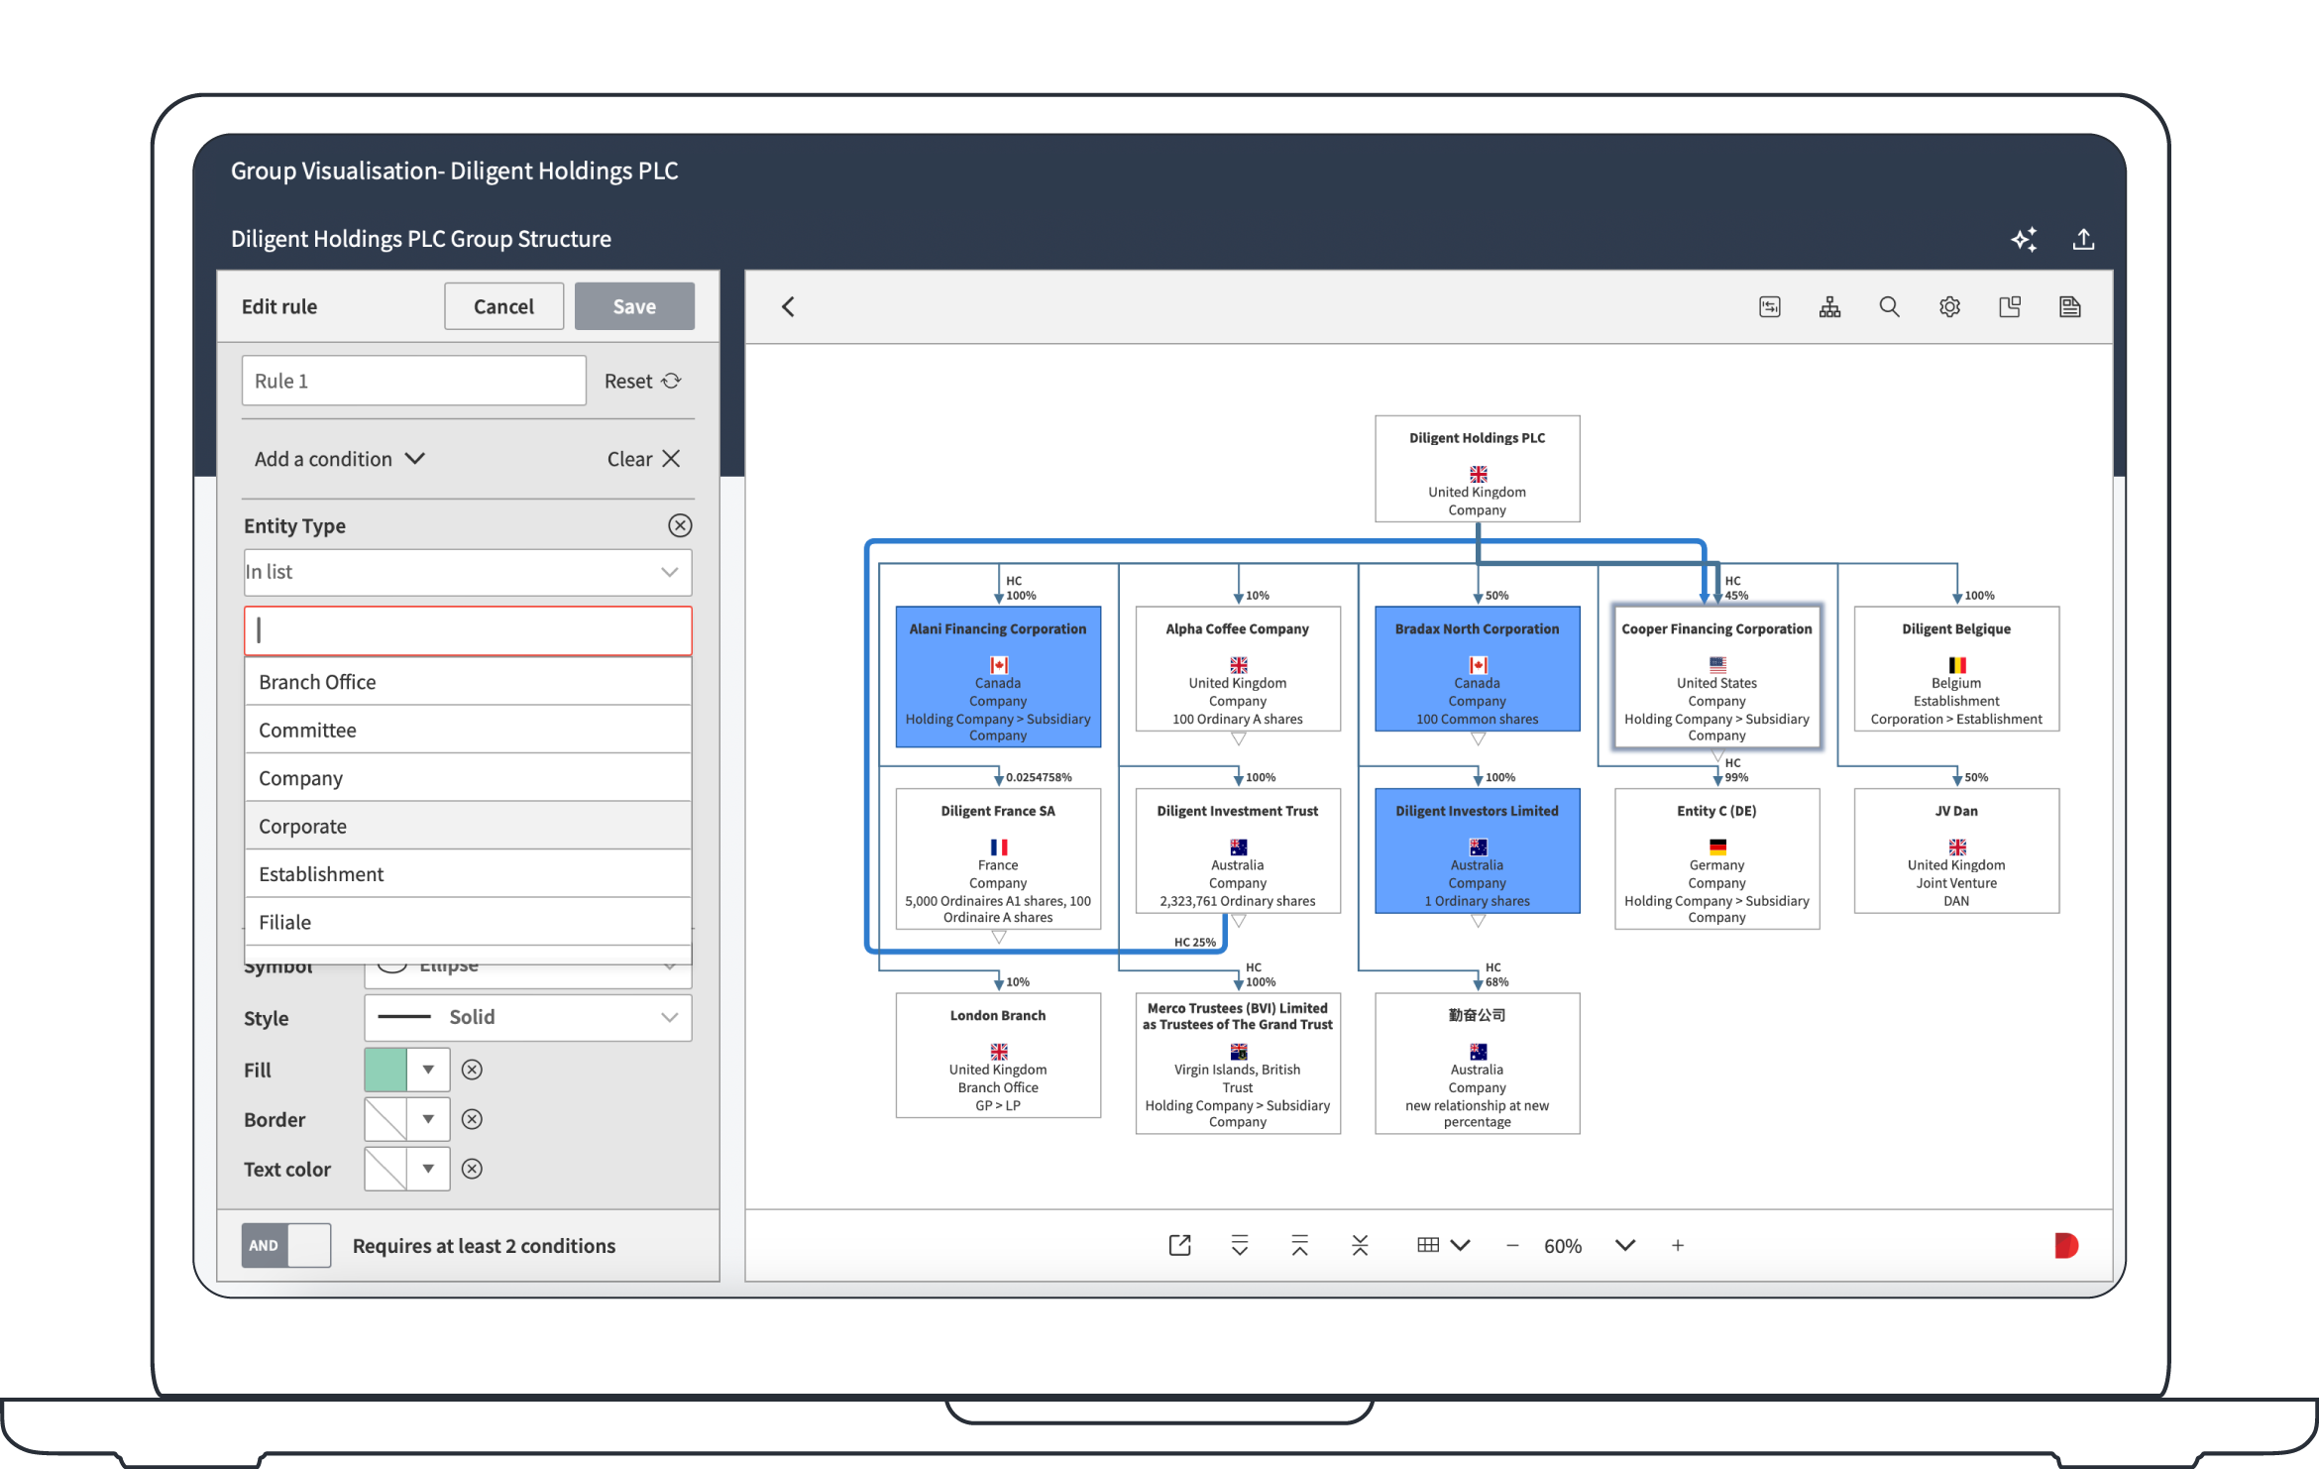The image size is (2319, 1469).
Task: Open the In list operator dropdown
Action: 467,572
